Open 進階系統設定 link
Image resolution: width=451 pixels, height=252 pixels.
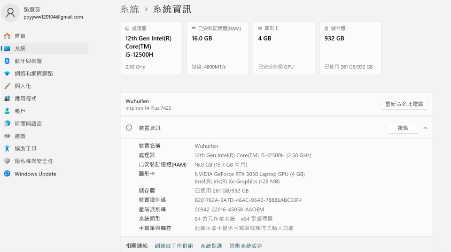pyautogui.click(x=246, y=246)
